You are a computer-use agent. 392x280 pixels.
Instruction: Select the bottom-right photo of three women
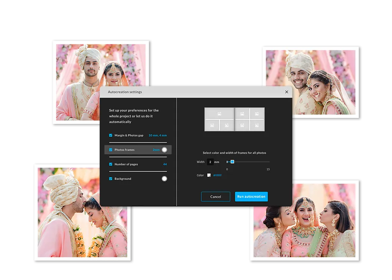pyautogui.click(x=304, y=221)
